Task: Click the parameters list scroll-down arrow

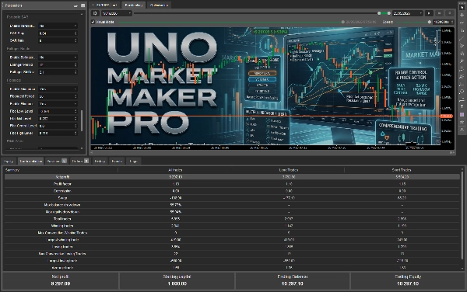Action: click(82, 148)
